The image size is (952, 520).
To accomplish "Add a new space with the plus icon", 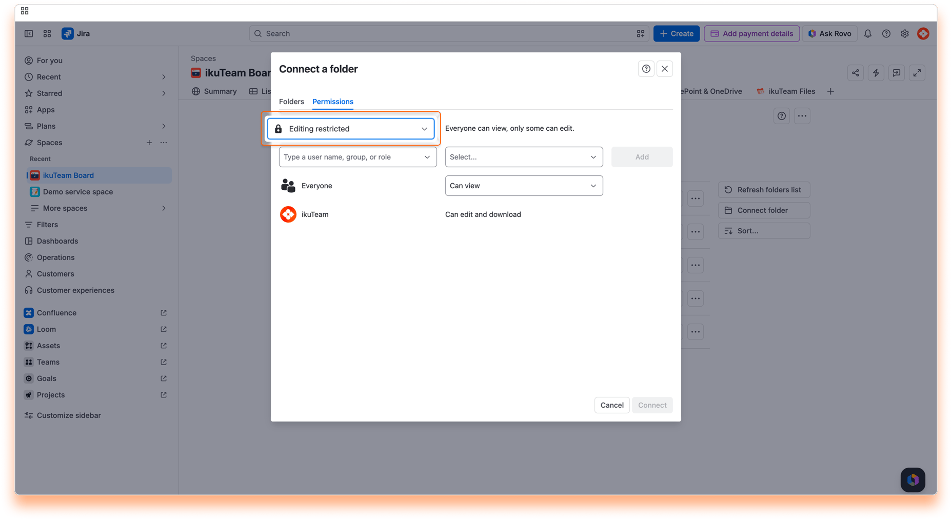I will click(149, 143).
